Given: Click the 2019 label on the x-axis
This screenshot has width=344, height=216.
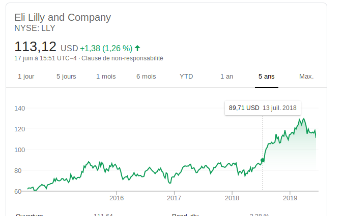Looking at the screenshot, I should coord(290,198).
